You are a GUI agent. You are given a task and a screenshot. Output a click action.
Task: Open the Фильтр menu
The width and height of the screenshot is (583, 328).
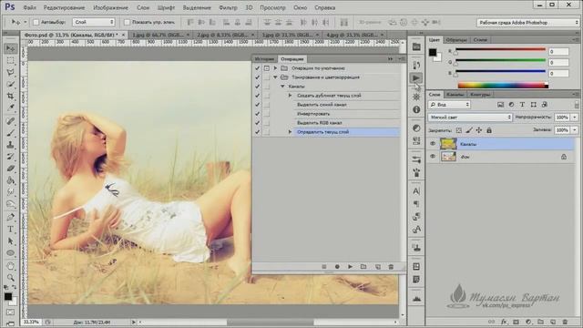click(228, 7)
